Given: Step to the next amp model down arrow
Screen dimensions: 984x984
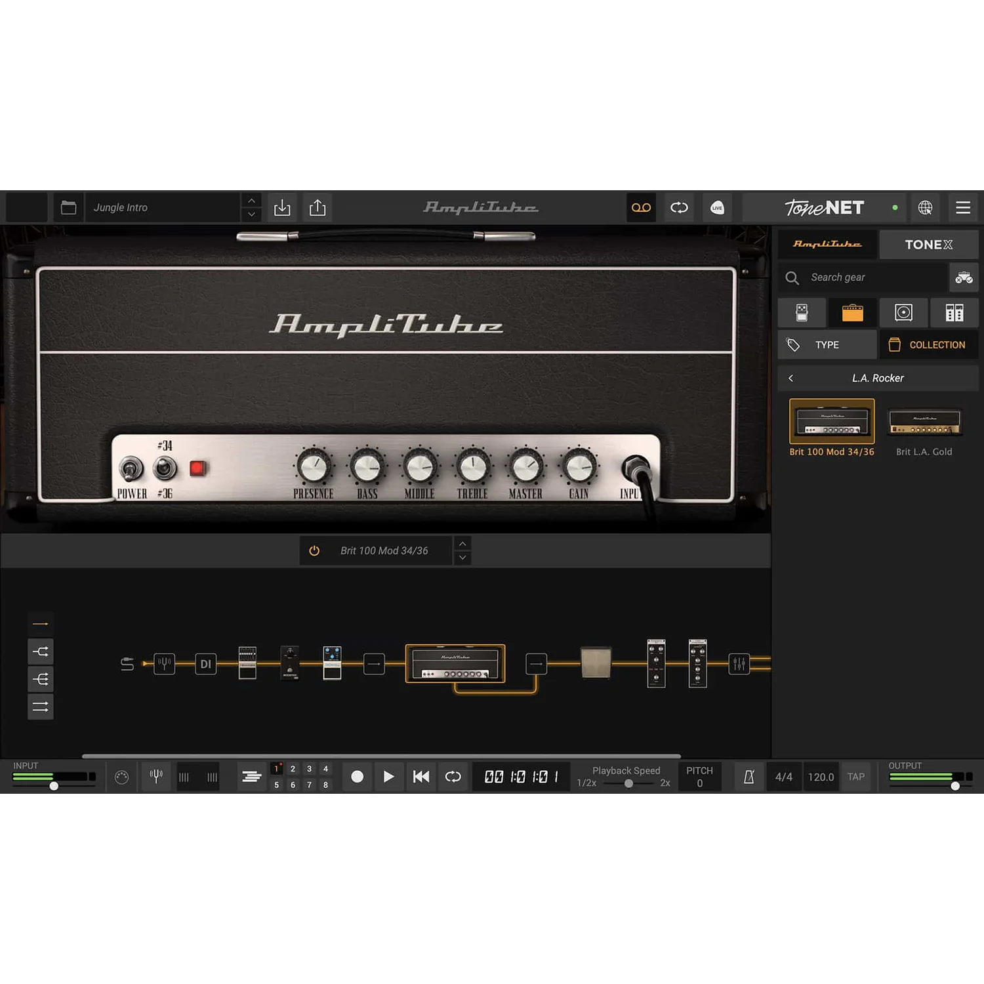Looking at the screenshot, I should [462, 558].
